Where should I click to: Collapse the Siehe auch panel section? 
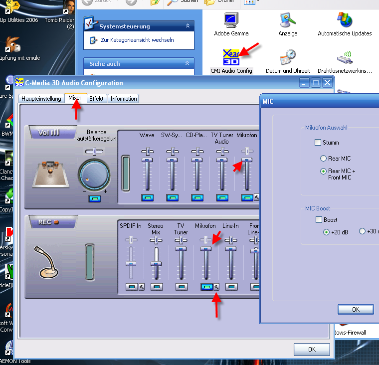(x=188, y=63)
